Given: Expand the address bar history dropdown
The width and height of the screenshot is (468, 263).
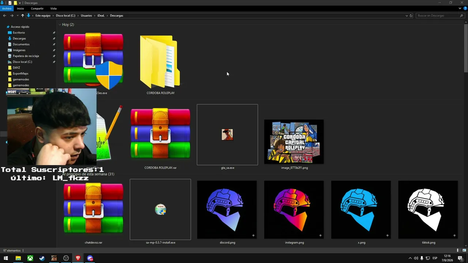Looking at the screenshot, I should click(x=407, y=16).
